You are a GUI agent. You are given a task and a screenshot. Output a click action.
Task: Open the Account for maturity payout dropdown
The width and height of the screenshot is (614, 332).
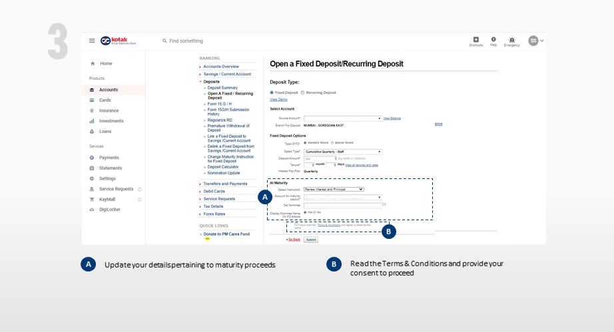[x=343, y=198]
